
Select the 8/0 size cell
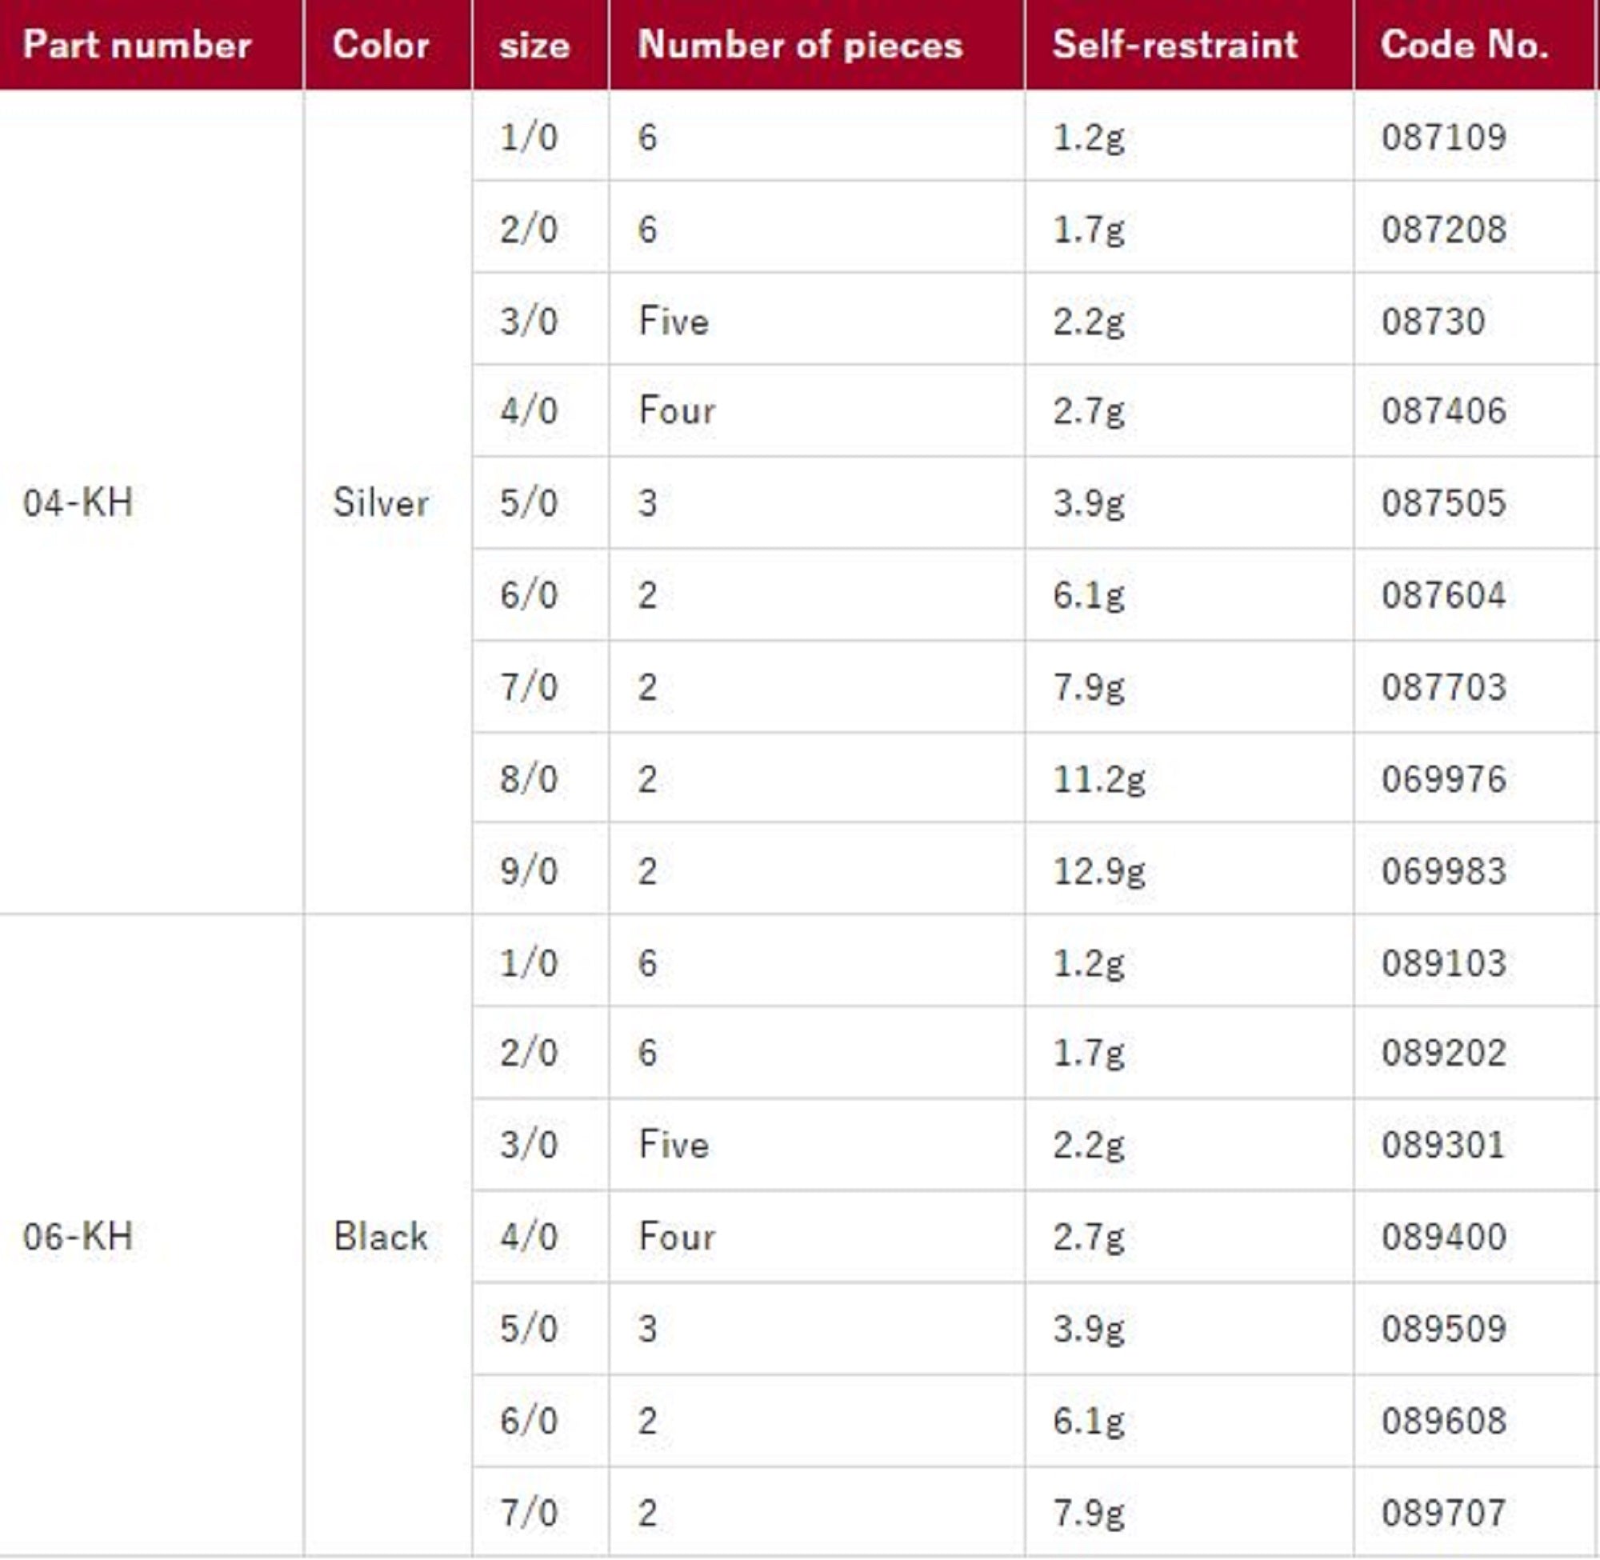click(530, 778)
